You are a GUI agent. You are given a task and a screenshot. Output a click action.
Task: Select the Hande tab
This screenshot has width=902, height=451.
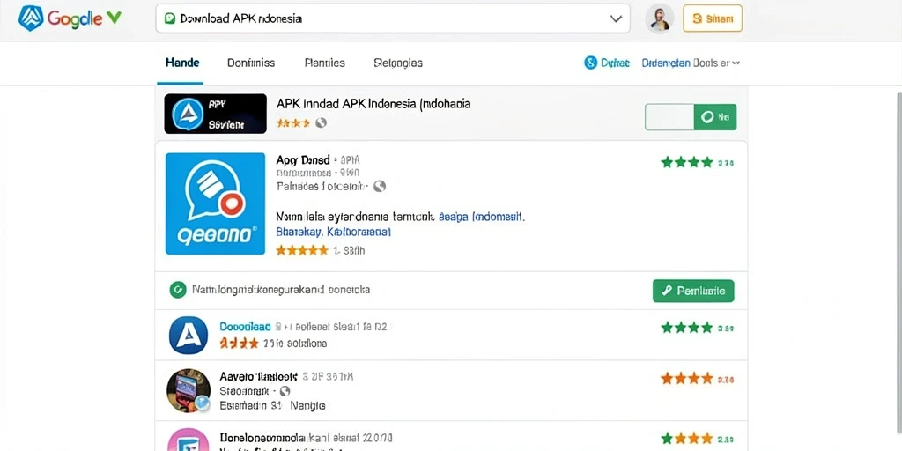tap(182, 63)
